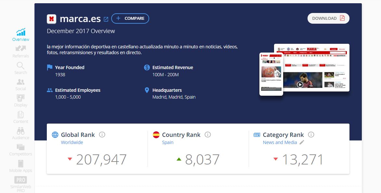381x193 pixels.
Task: Open the Social sidebar section
Action: pos(21,85)
